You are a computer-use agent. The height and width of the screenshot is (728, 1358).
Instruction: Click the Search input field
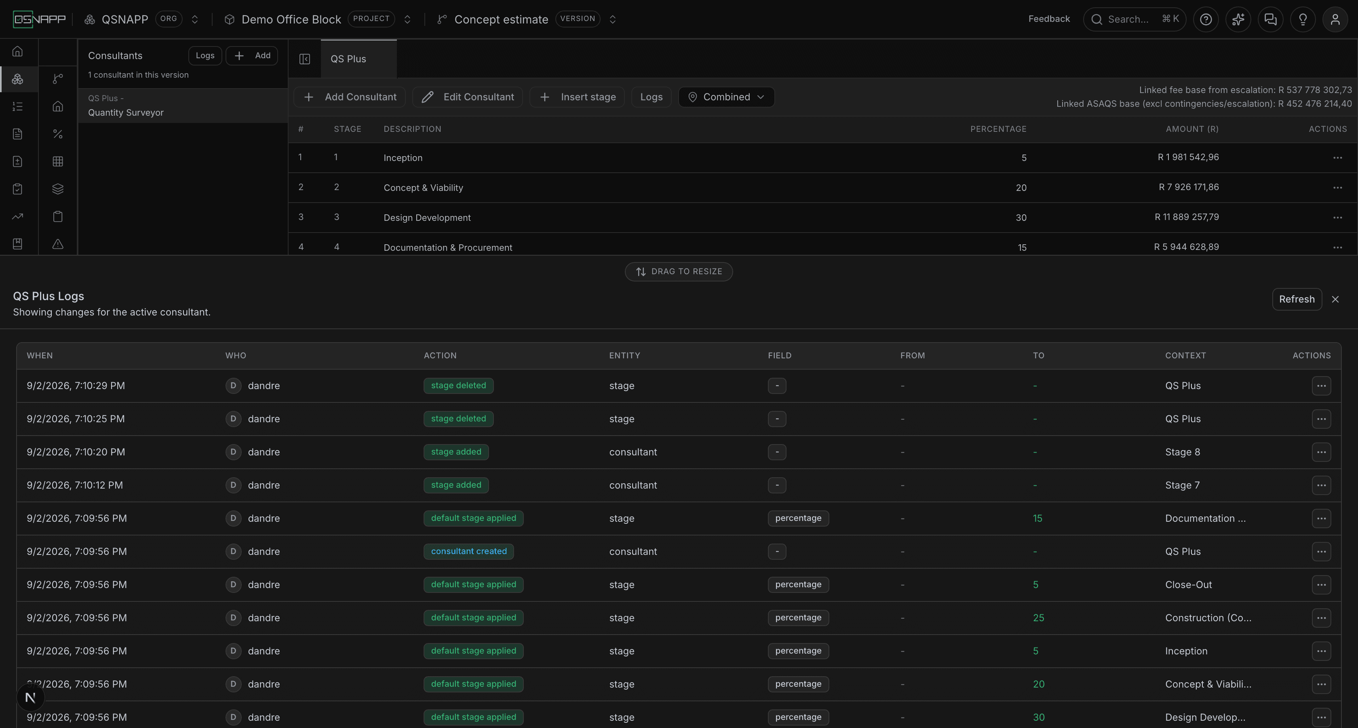click(x=1134, y=19)
